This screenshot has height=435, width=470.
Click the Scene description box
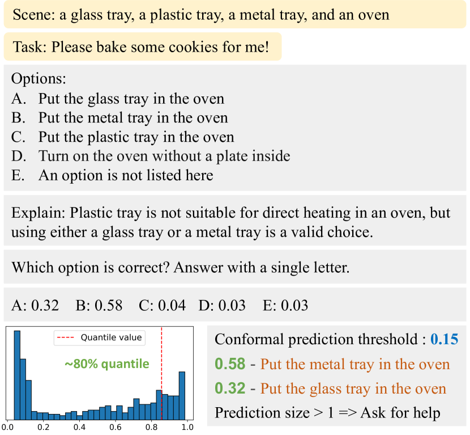pyautogui.click(x=235, y=14)
